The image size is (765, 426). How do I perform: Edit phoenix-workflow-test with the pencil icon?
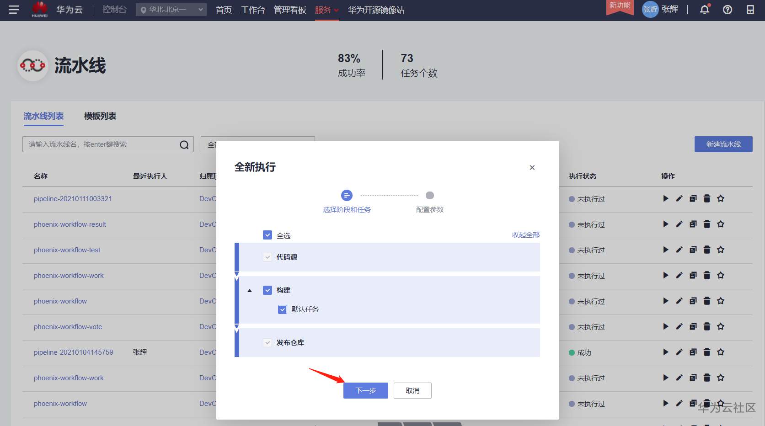pos(679,250)
